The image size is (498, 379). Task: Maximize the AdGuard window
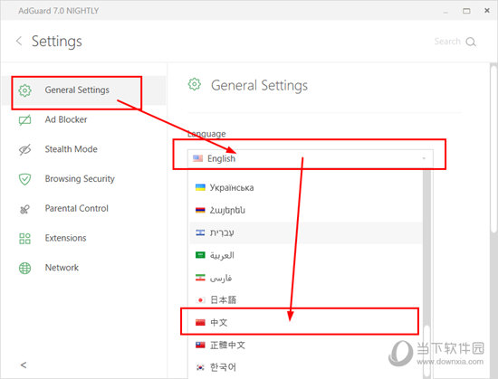(466, 11)
